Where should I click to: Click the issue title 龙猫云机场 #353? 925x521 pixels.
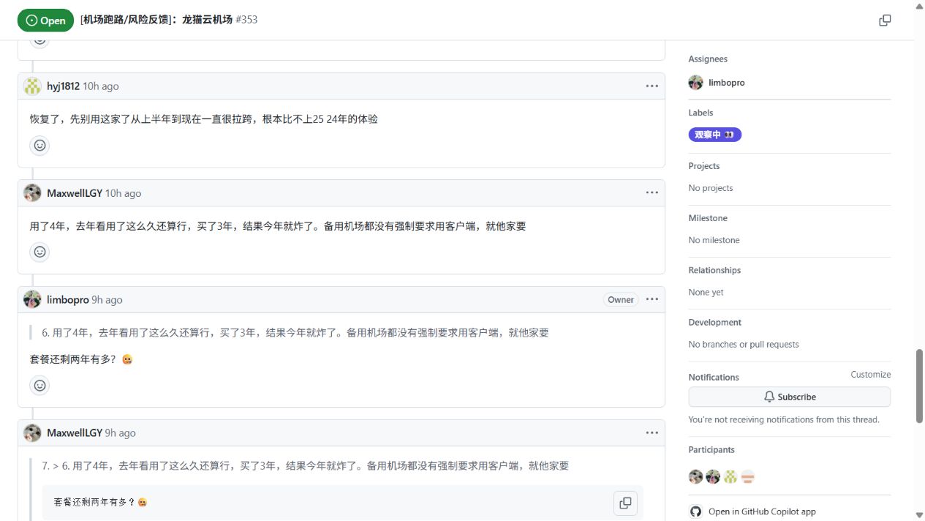pos(169,20)
